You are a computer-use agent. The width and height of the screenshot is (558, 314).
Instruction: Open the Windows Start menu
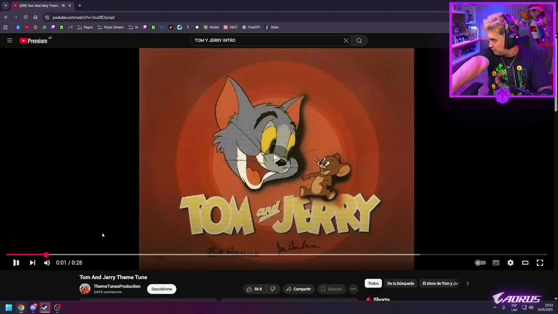click(9, 307)
